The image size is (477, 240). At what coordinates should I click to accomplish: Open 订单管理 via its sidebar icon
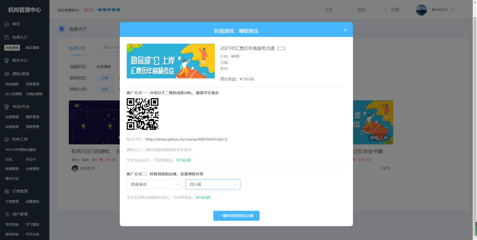(x=6, y=191)
